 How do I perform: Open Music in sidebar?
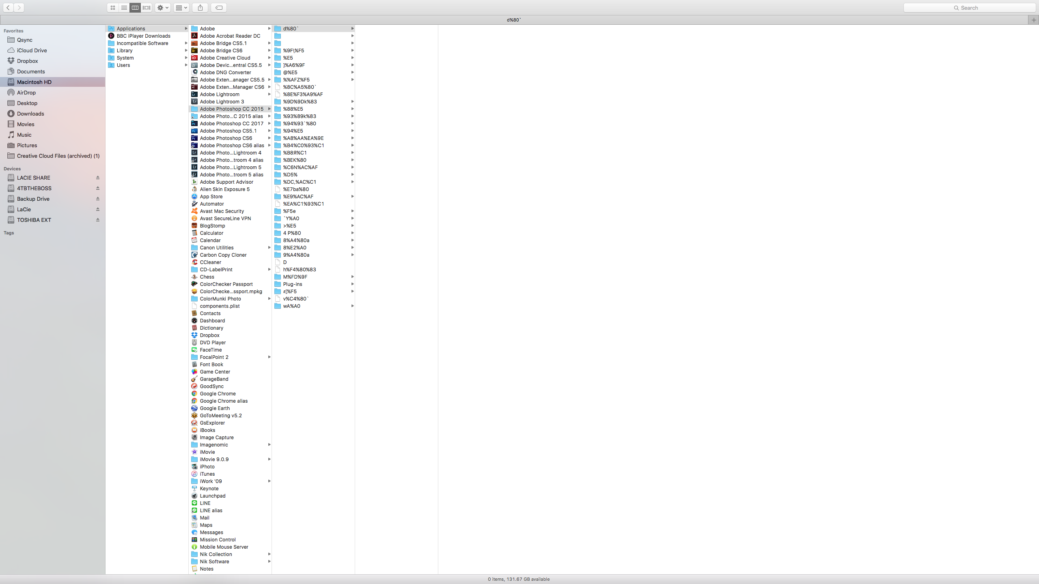coord(24,135)
